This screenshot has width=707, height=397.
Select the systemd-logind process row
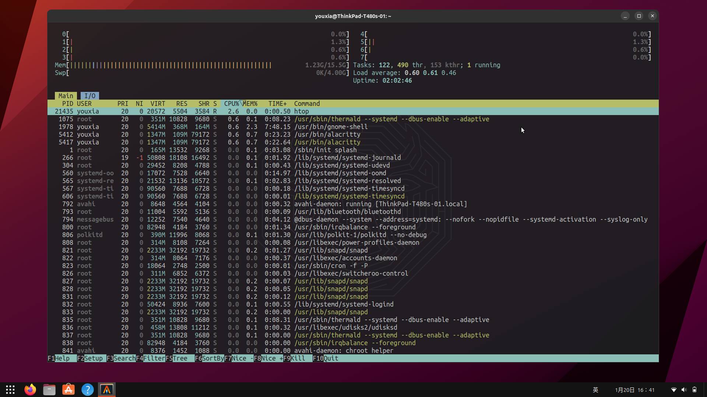[353, 304]
